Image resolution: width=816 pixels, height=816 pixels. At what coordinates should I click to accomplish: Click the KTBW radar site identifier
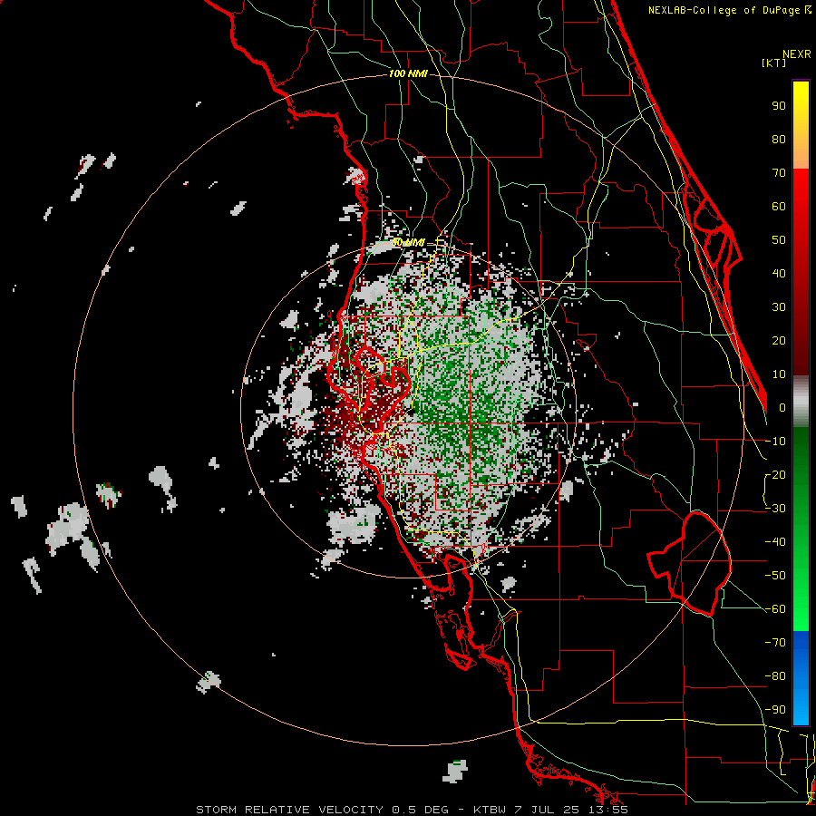(x=490, y=810)
